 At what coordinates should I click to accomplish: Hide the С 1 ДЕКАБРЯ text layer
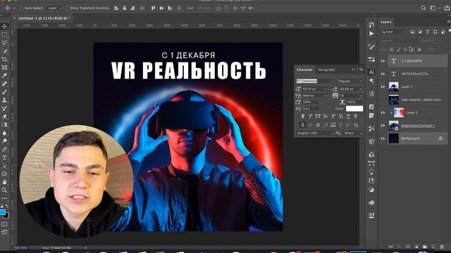click(x=383, y=61)
